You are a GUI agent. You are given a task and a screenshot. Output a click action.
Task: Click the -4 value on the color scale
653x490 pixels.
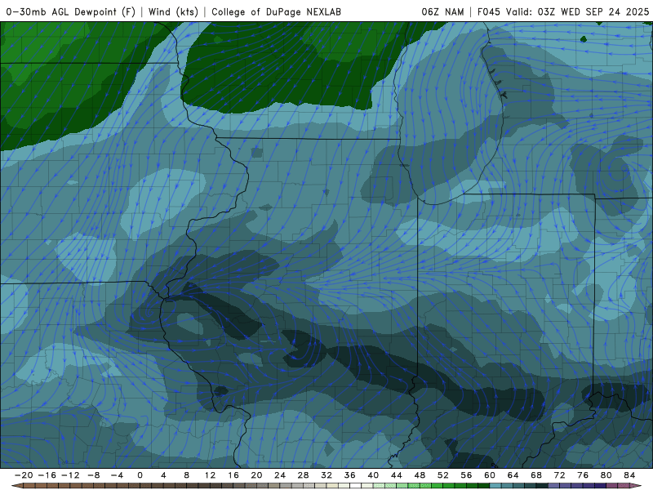click(117, 475)
